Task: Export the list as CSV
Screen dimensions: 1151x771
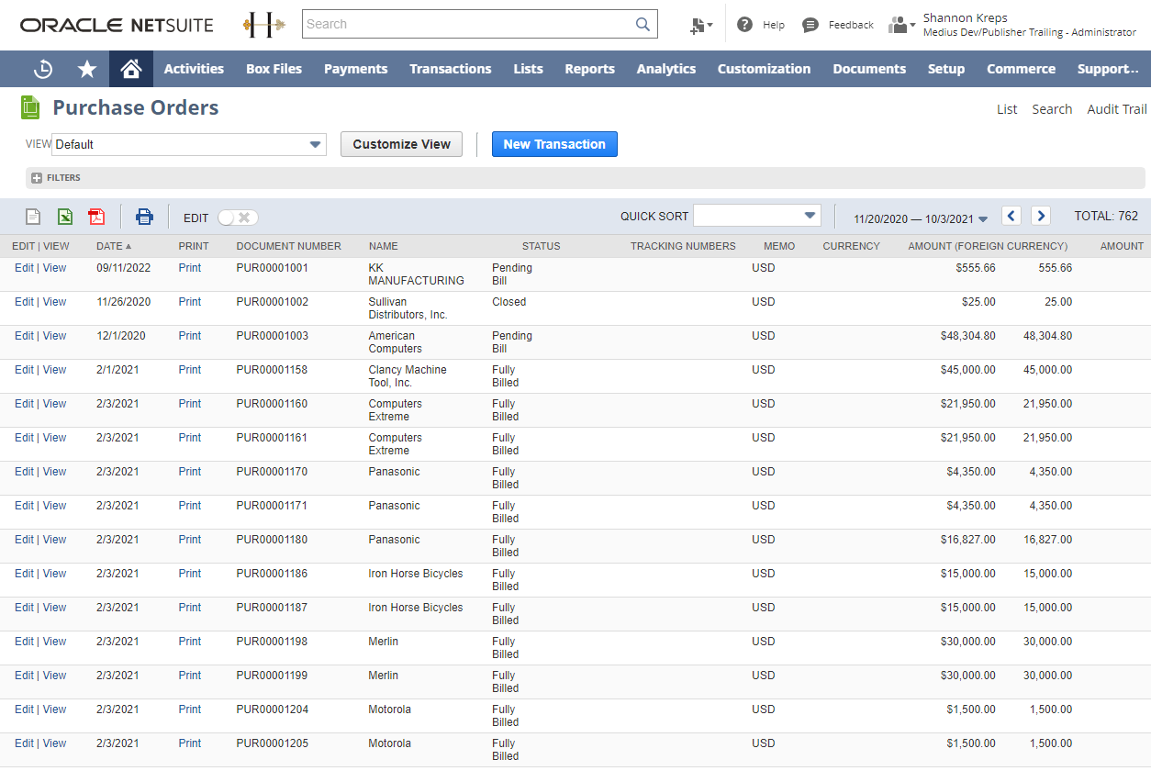Action: click(x=33, y=217)
